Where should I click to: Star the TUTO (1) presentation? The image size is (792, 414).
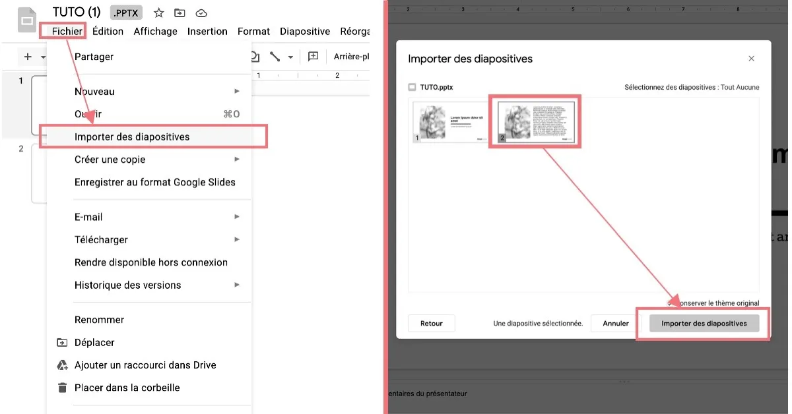coord(158,13)
